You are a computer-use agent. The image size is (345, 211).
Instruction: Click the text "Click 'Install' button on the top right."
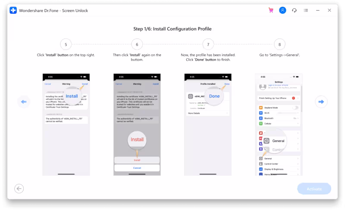pyautogui.click(x=66, y=55)
